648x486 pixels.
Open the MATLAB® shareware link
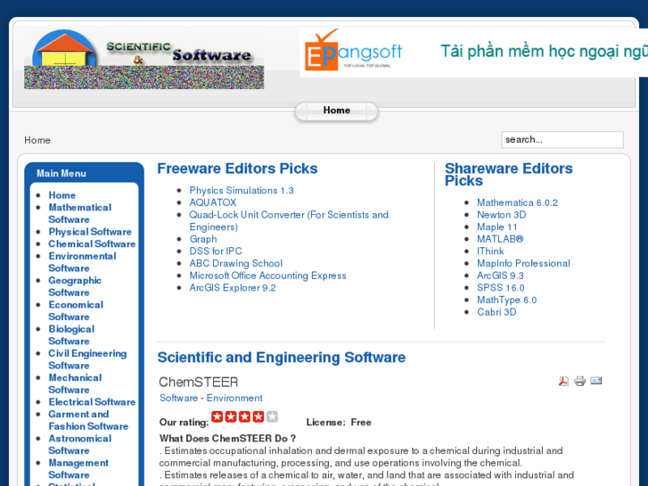500,239
